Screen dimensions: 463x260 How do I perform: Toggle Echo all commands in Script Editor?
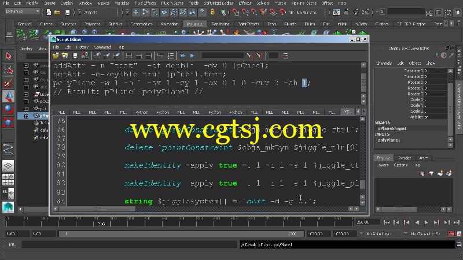click(x=161, y=55)
